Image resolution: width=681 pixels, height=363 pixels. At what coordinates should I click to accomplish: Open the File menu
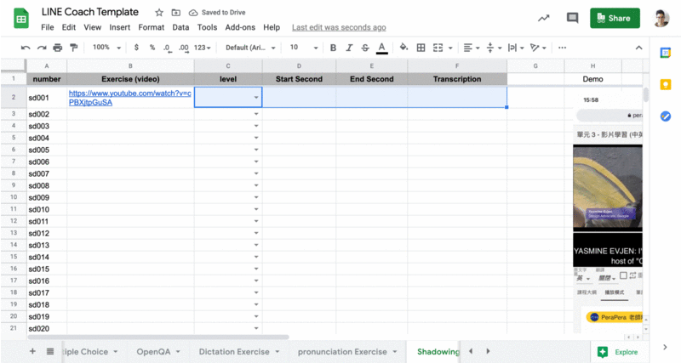(48, 27)
